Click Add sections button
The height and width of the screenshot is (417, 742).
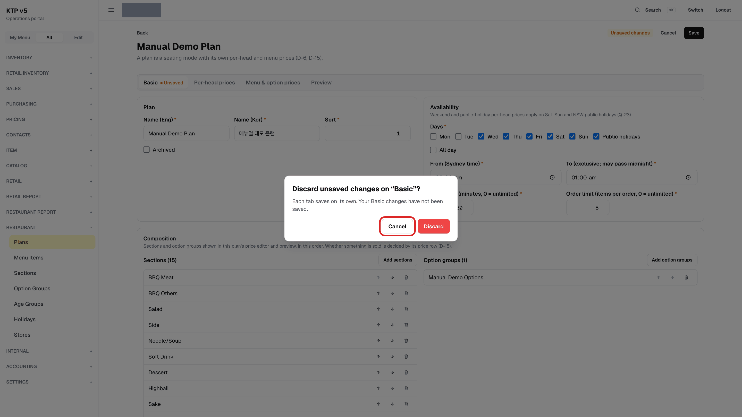398,260
